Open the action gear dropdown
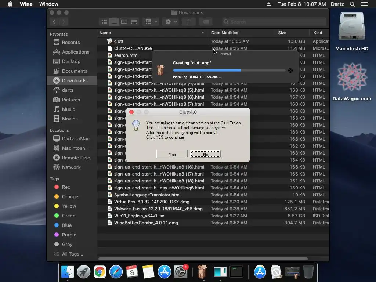The image size is (376, 282). pos(170,22)
